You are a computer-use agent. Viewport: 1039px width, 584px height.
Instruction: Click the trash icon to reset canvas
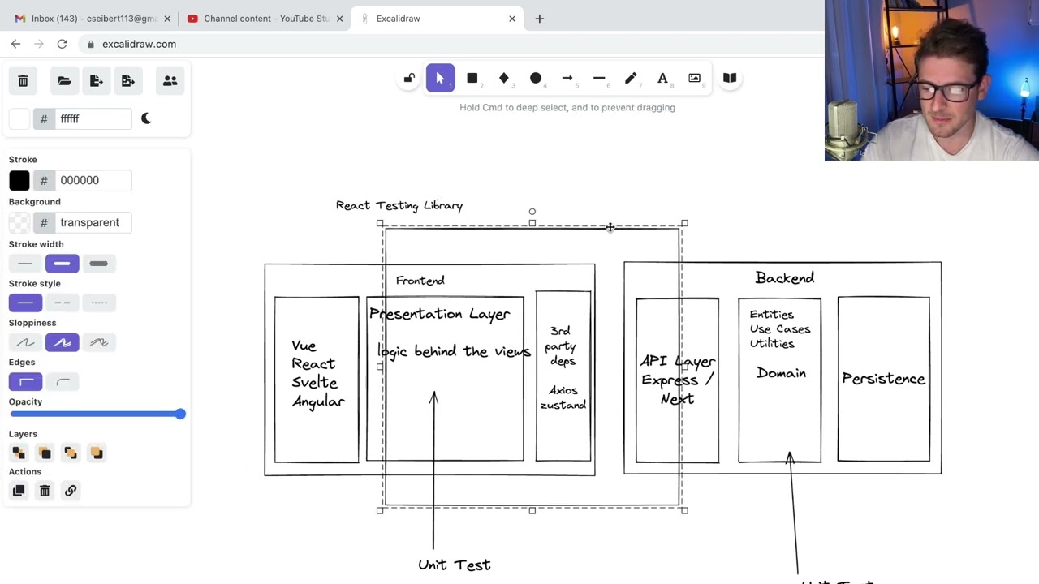[23, 80]
